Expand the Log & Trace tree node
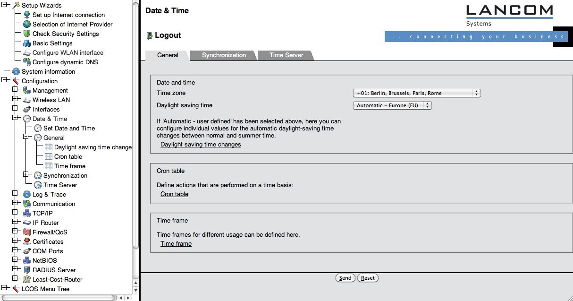This screenshot has width=573, height=301. (15, 193)
